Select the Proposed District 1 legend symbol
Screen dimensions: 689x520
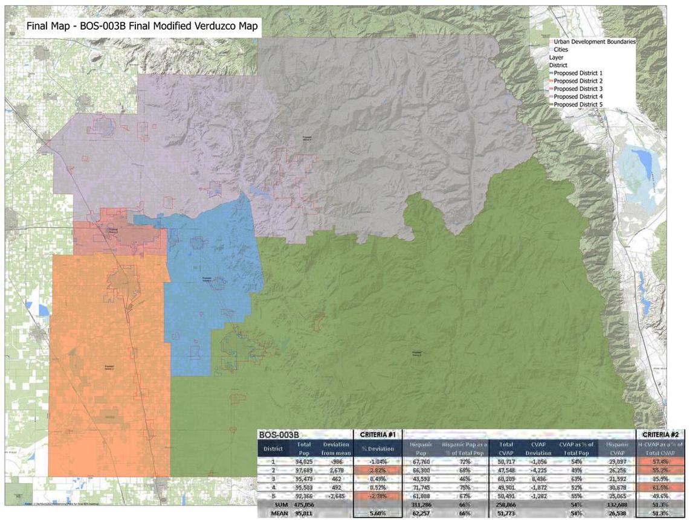point(551,72)
